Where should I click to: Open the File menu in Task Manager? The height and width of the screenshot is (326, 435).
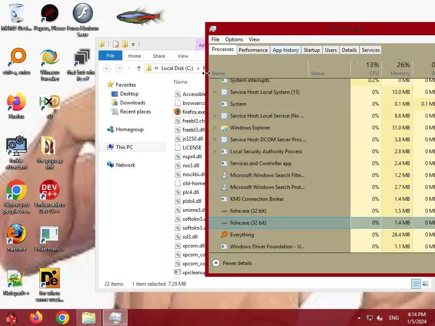pos(215,39)
